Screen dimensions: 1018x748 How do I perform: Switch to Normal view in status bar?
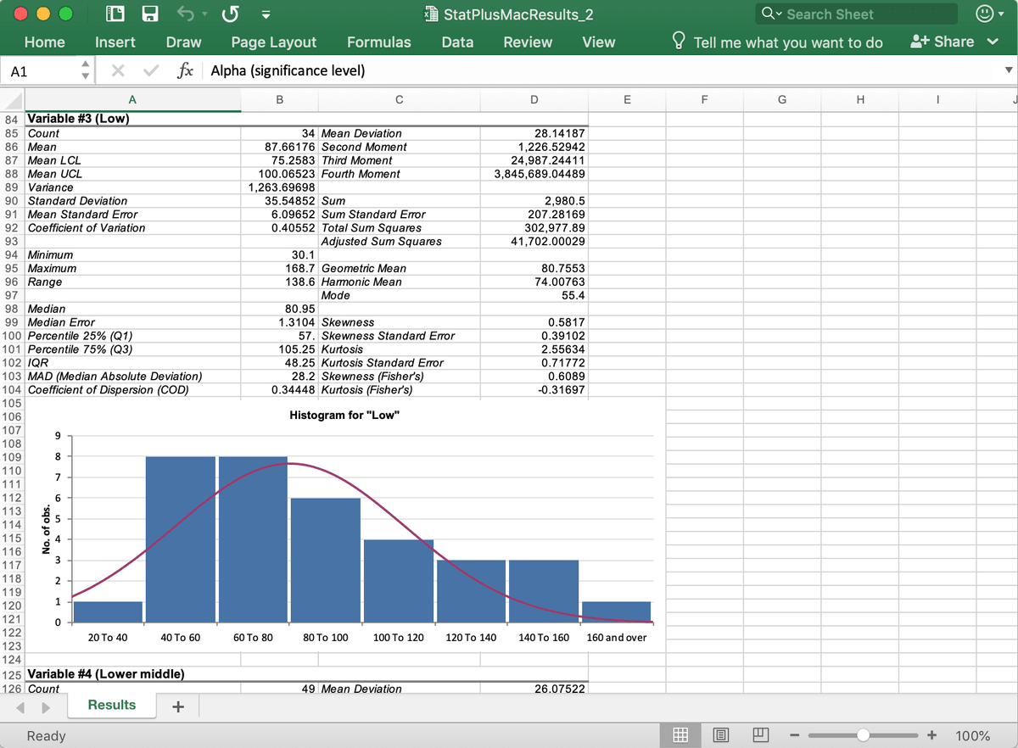(x=680, y=735)
